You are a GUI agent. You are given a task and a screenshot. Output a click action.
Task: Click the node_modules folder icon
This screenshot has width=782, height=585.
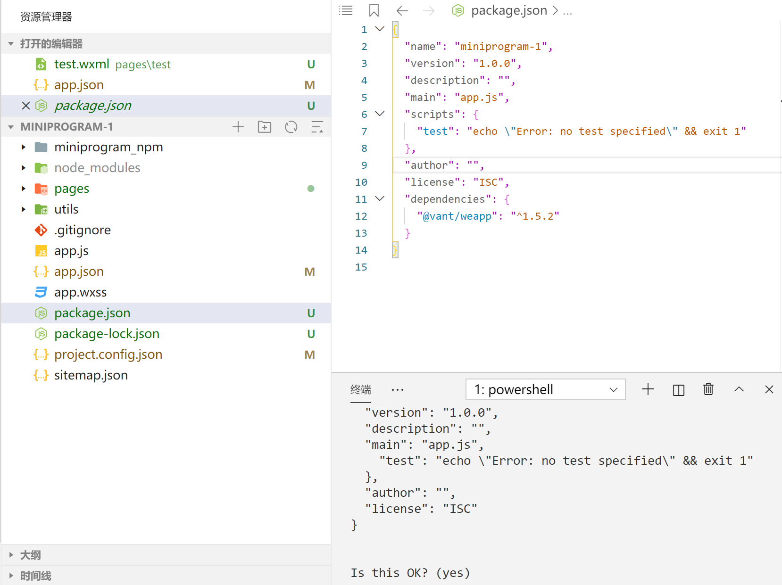(41, 168)
